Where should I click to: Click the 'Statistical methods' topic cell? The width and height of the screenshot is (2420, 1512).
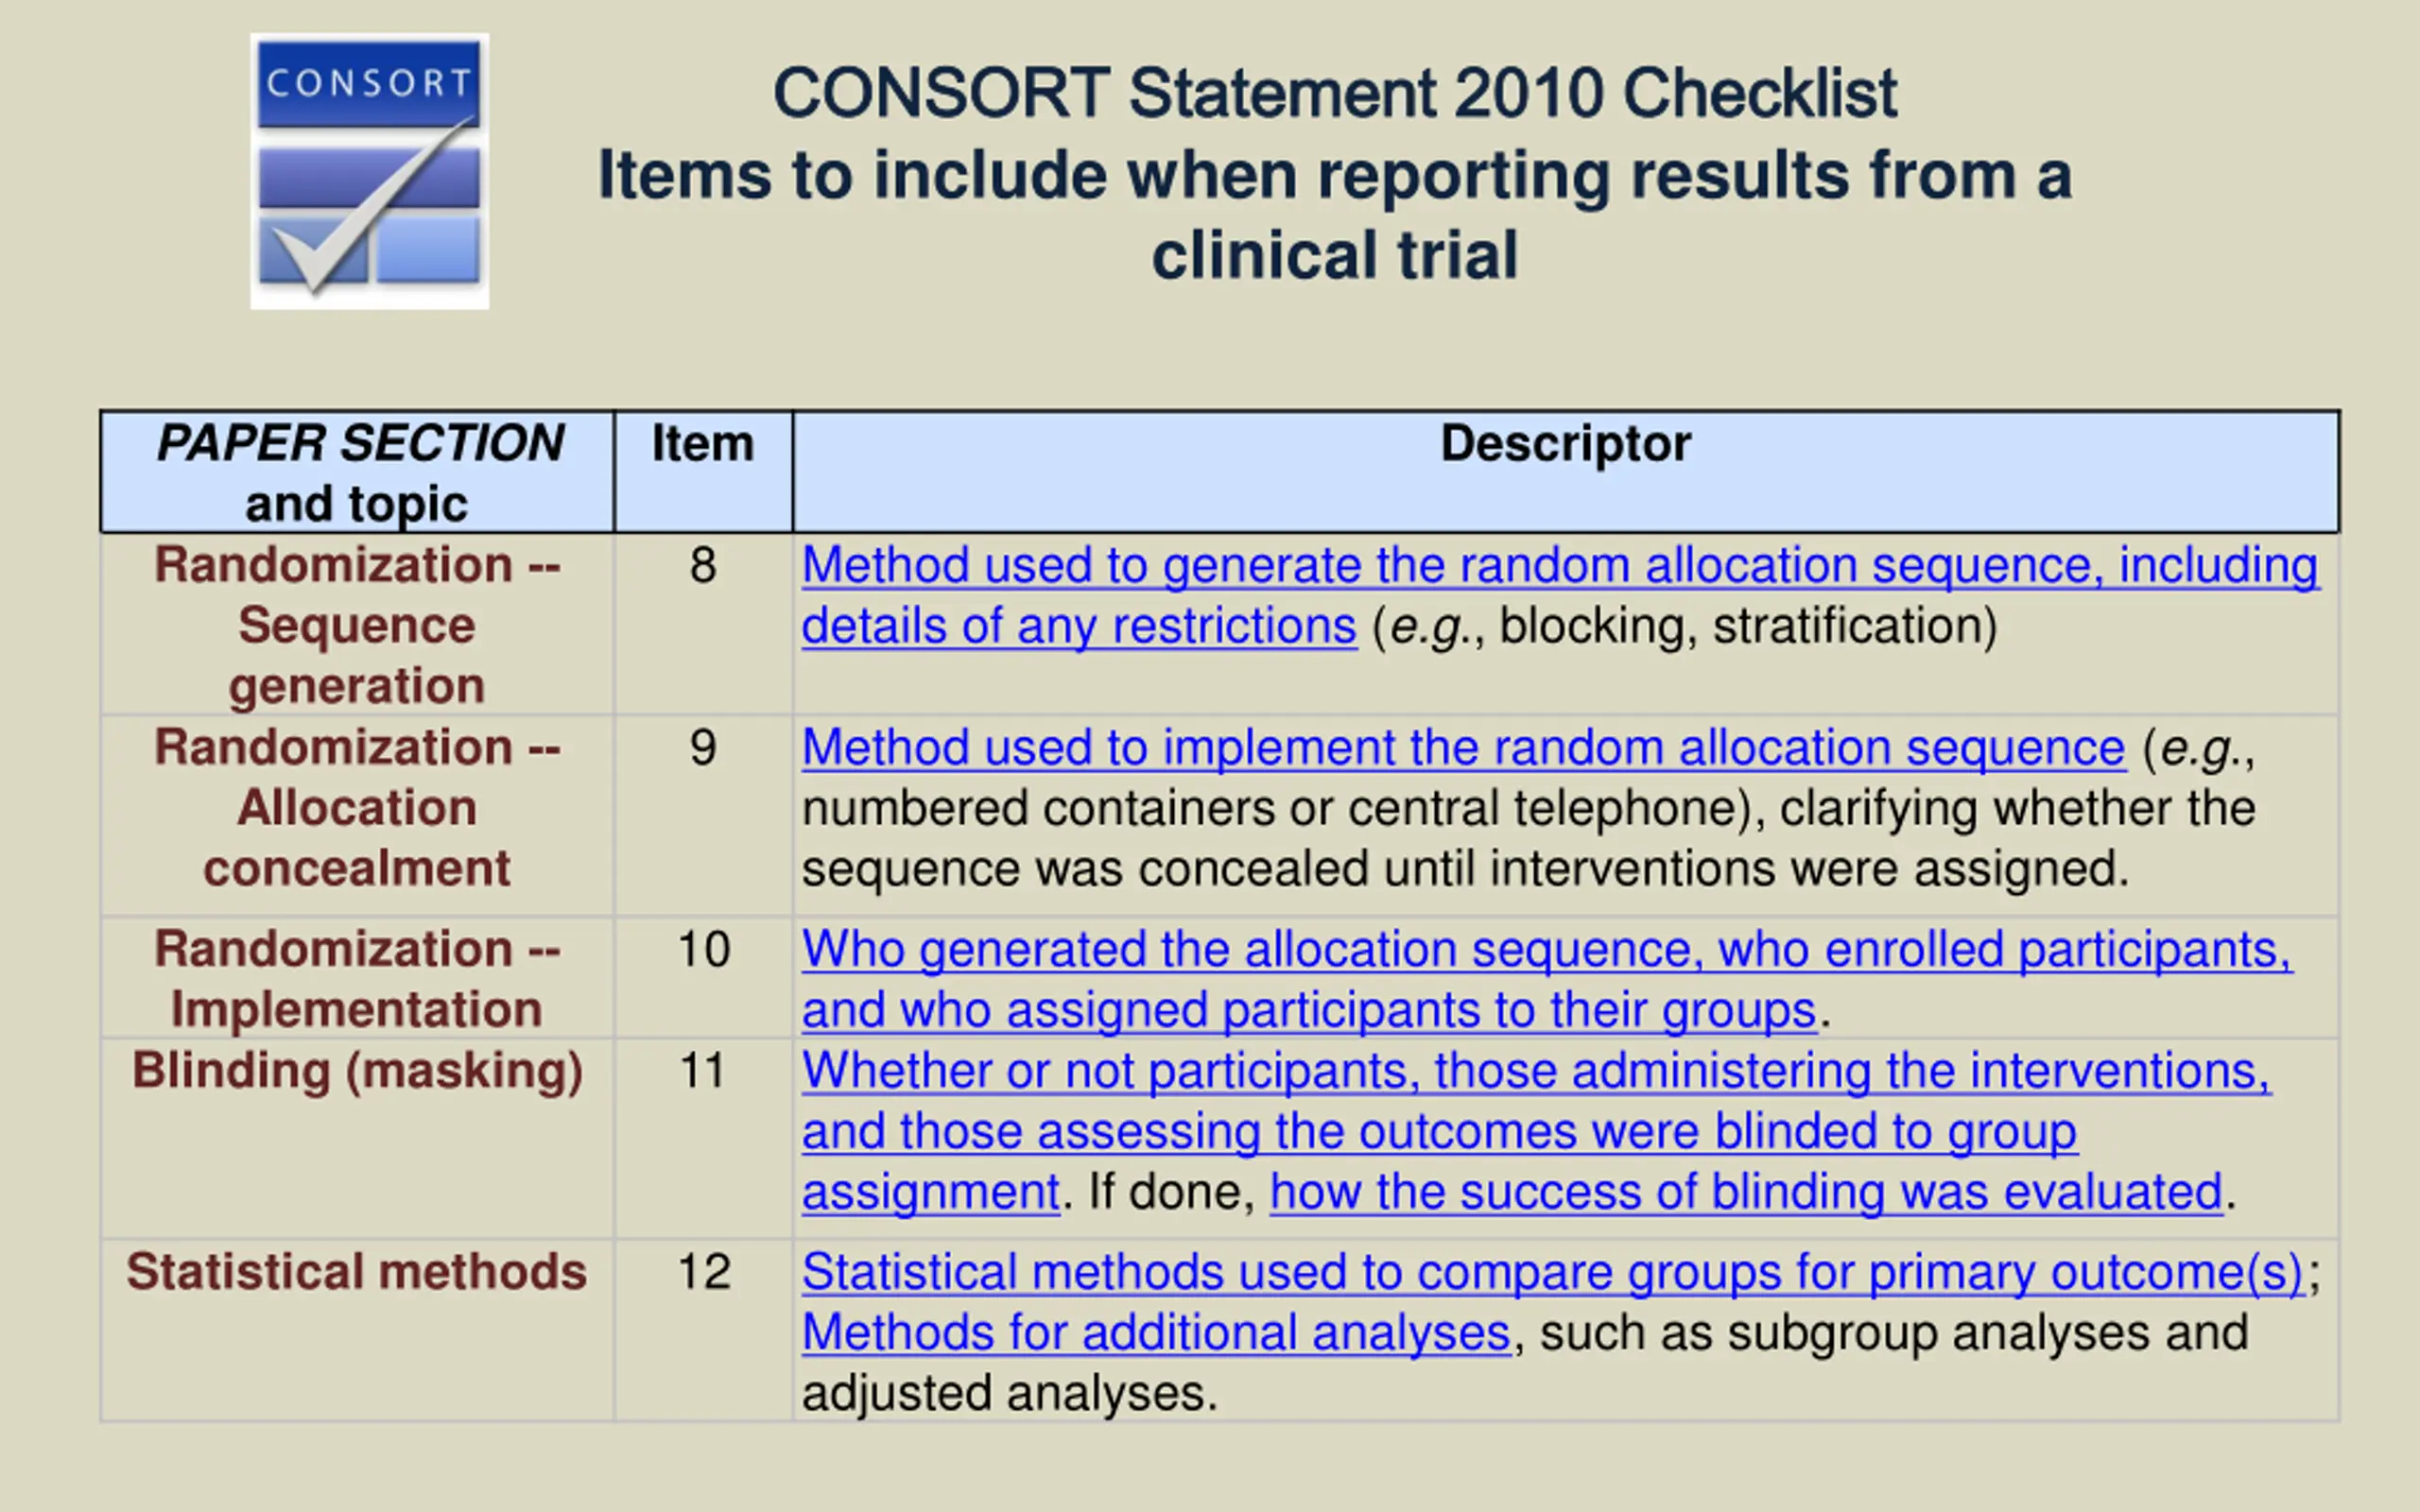click(x=358, y=1331)
